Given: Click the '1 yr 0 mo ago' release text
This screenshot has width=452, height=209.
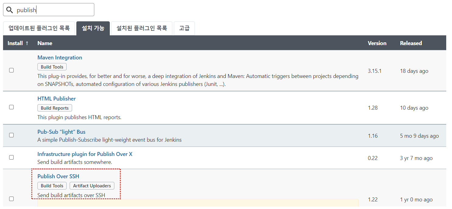Looking at the screenshot, I should [416, 200].
